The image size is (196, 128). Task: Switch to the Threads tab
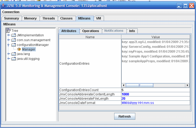(48, 18)
